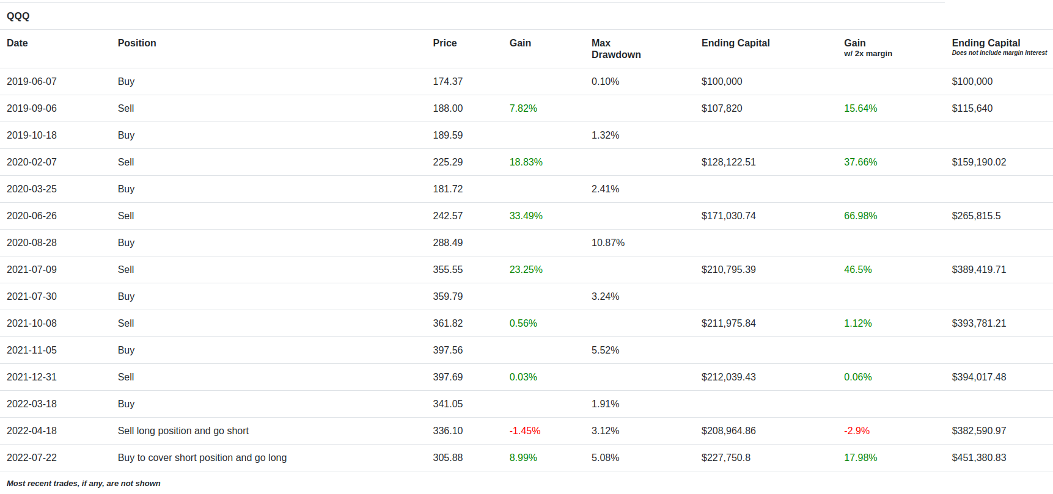Click the QQQ ticker heading
Screen dimensions: 1053x494
tap(18, 16)
